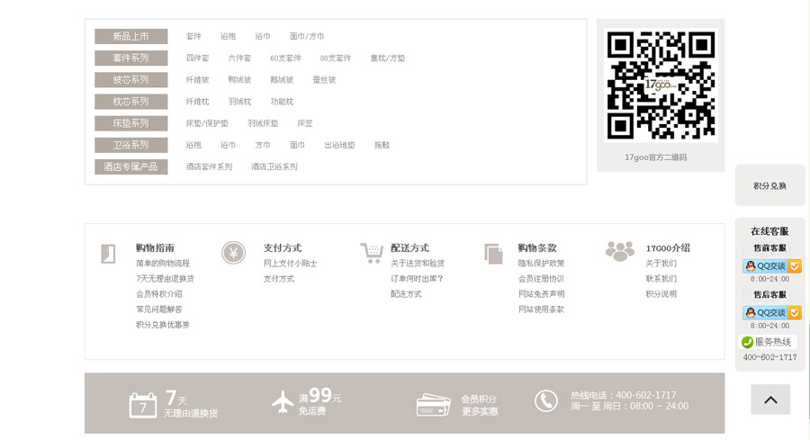Open 关于我们 link
810x440 pixels.
pos(661,263)
